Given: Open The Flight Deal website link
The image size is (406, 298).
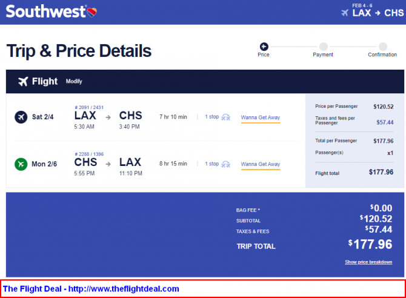Looking at the screenshot, I should [91, 289].
